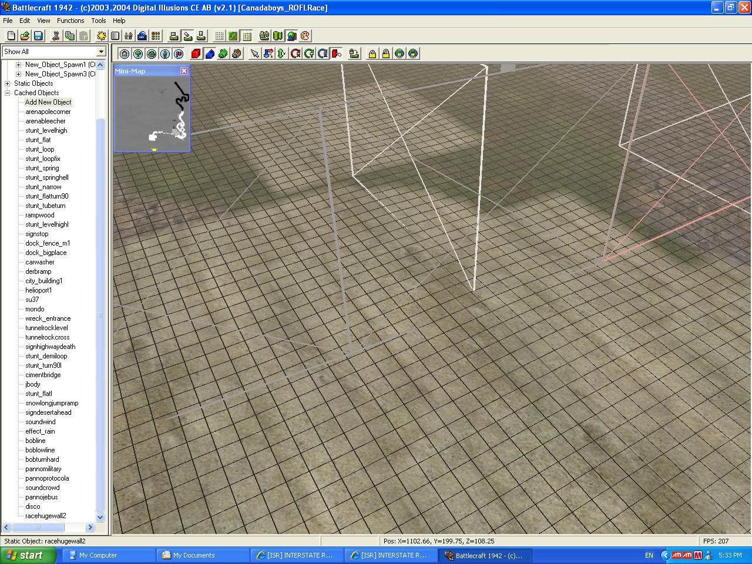Toggle the red cube object mode
Screen dimensions: 752x564
(196, 53)
